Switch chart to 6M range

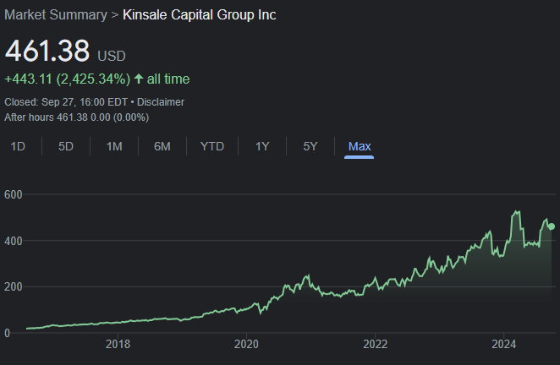click(x=162, y=146)
